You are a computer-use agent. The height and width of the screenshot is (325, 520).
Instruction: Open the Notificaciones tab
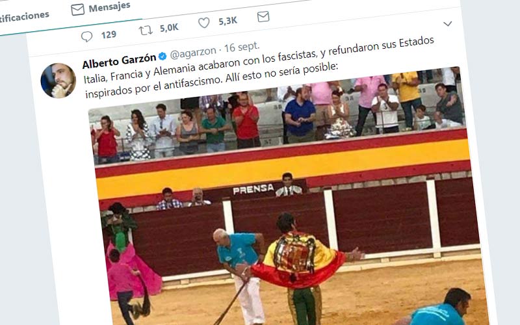click(x=24, y=17)
